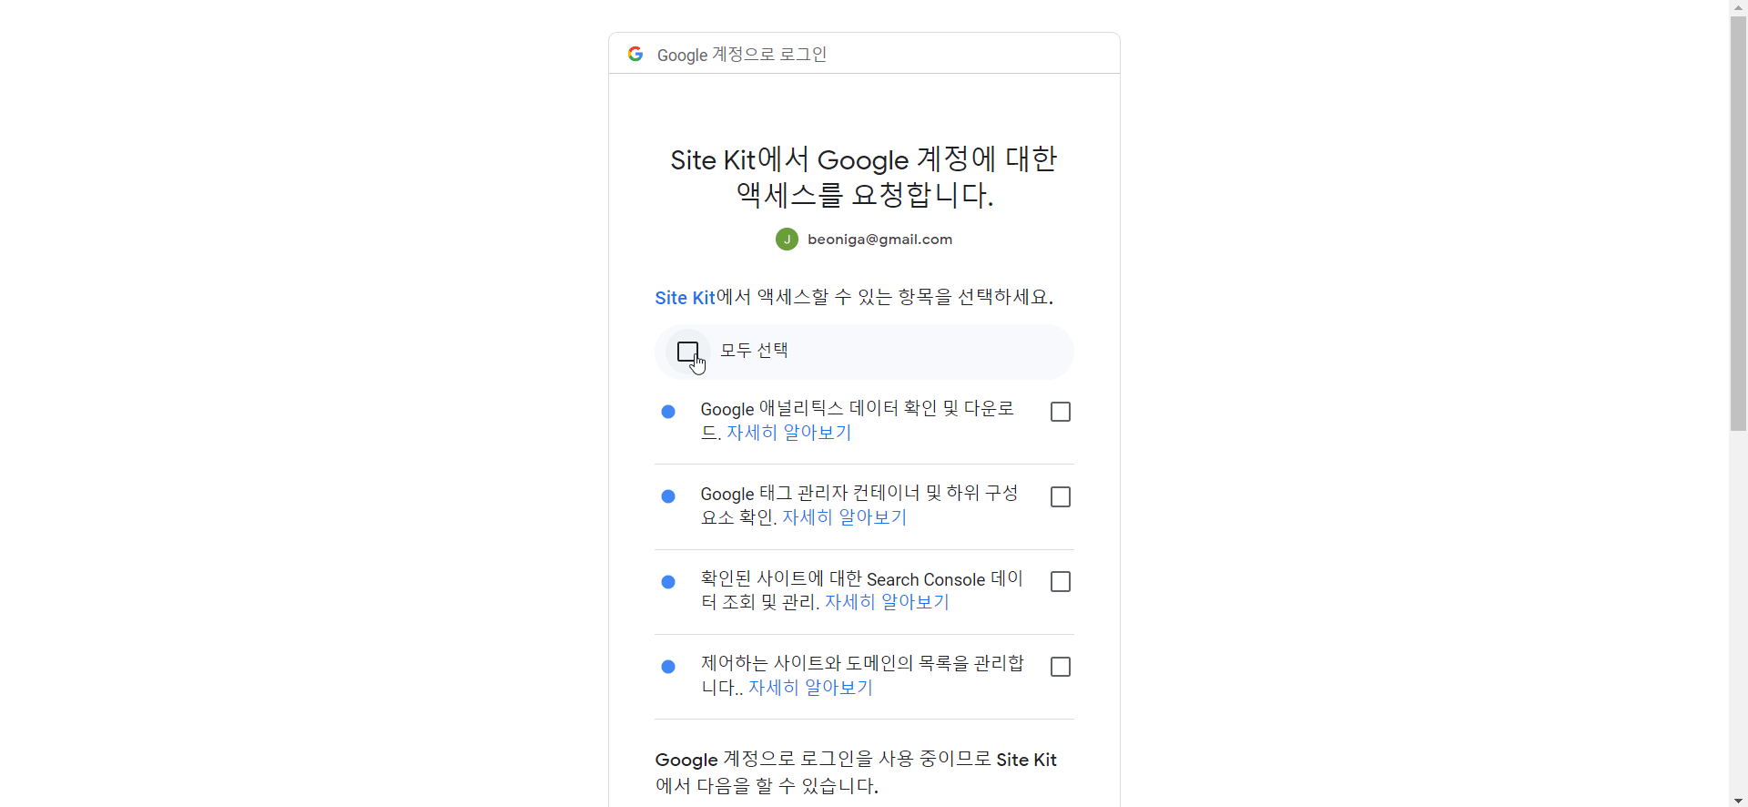Tick the Google 태그 관리자 컨테이너 checkbox
1748x807 pixels.
(1061, 496)
